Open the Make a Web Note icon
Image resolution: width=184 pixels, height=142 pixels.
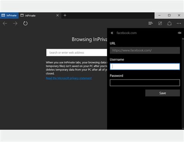point(160,23)
